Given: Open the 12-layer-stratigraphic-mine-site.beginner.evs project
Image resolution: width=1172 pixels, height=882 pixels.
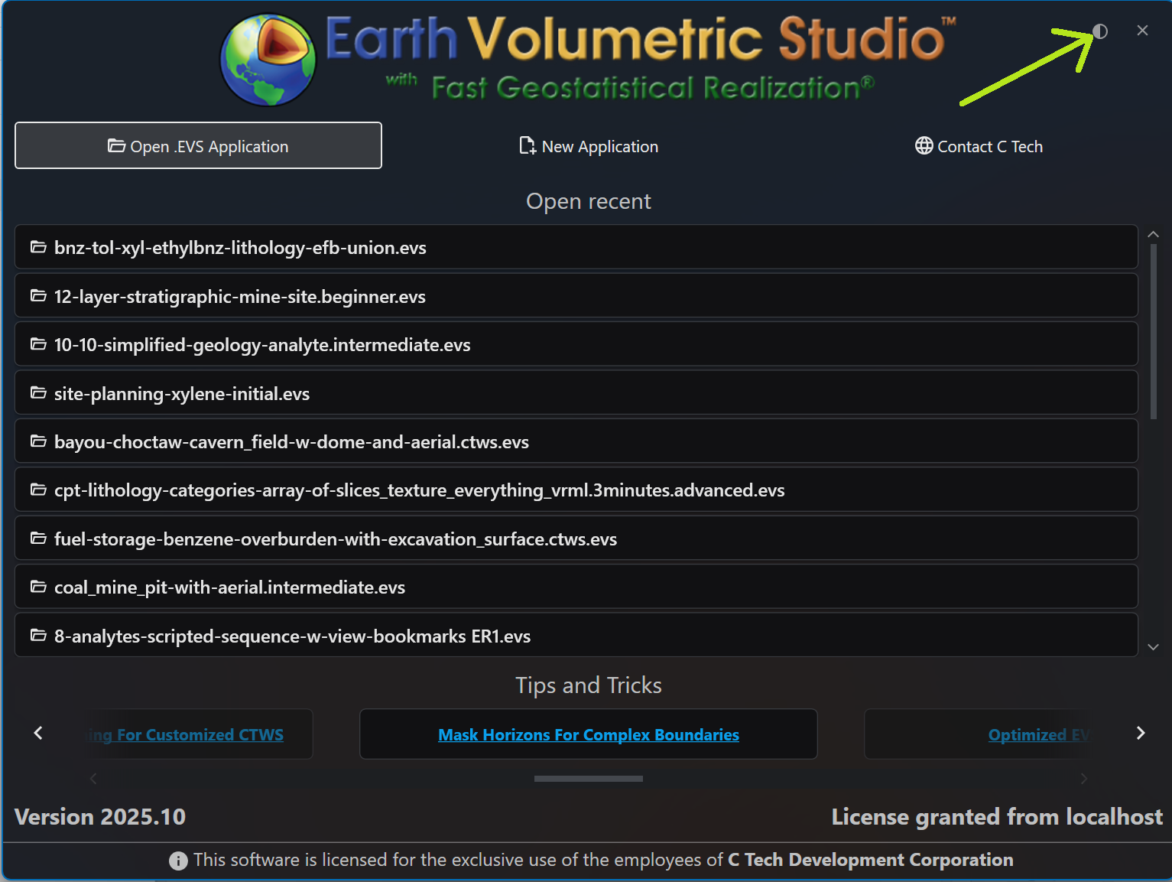Looking at the screenshot, I should click(x=239, y=296).
